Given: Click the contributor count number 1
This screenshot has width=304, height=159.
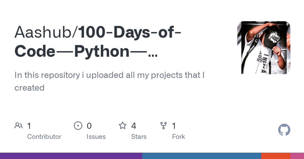Looking at the screenshot, I should click(x=29, y=126).
